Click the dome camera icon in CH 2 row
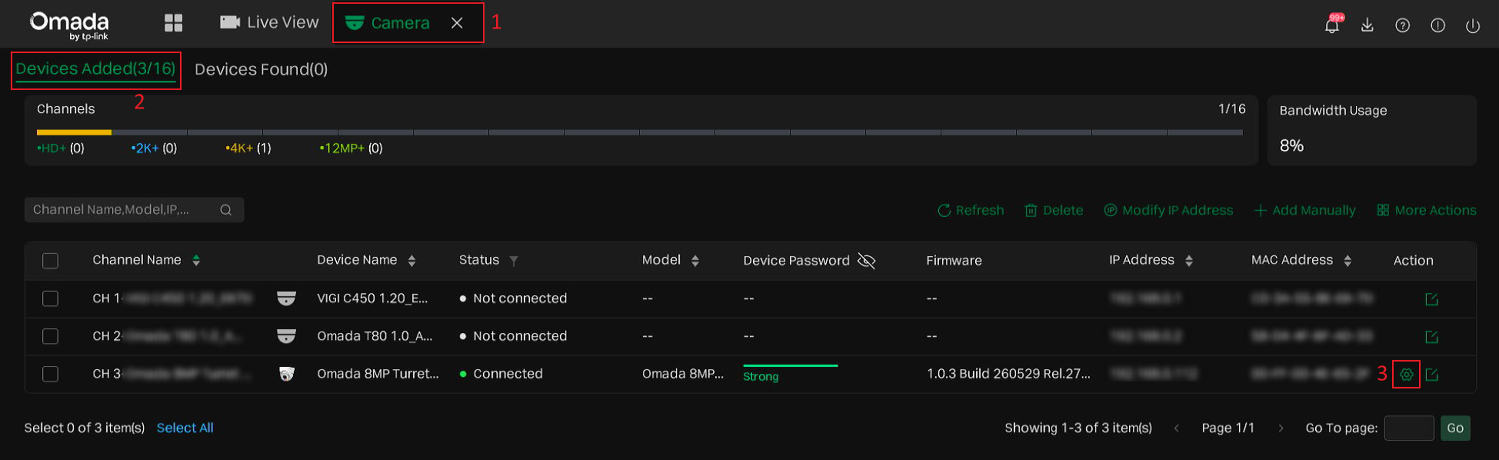Screen dimensions: 1499x460 [x=287, y=336]
